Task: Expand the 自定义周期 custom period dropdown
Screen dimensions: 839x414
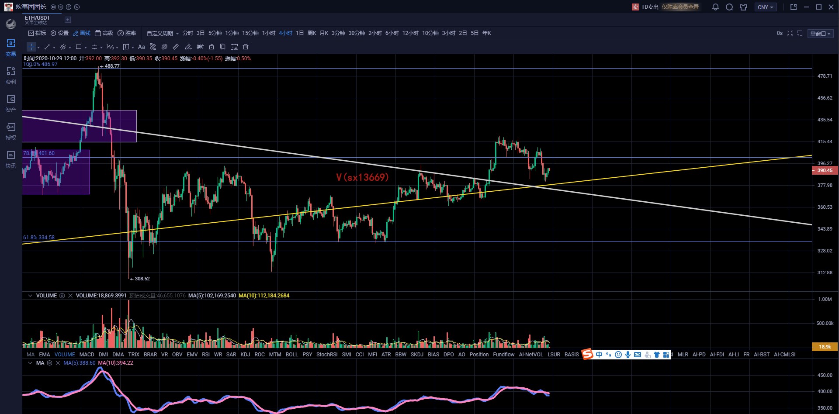Action: click(x=163, y=33)
